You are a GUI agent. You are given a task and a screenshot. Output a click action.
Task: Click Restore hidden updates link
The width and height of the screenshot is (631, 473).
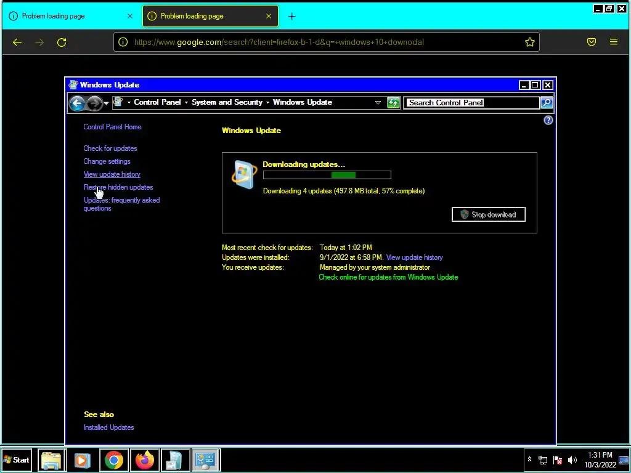(x=118, y=187)
